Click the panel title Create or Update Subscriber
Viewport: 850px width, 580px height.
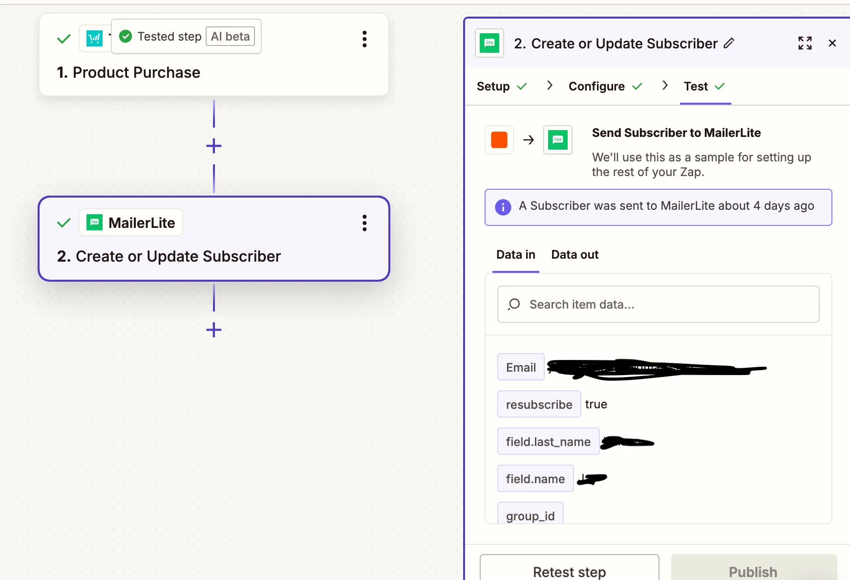point(616,44)
